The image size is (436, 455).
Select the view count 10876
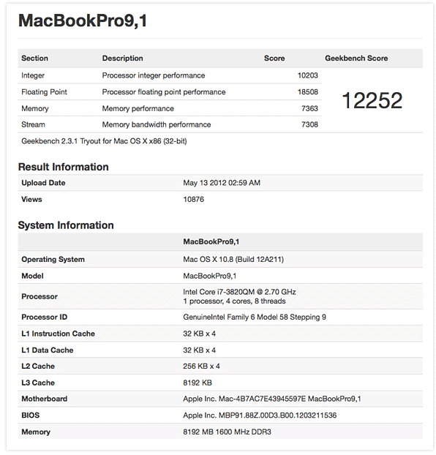(193, 200)
